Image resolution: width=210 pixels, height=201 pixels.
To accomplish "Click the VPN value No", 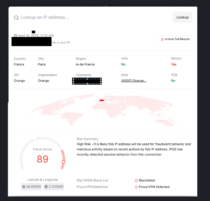I will [x=123, y=64].
